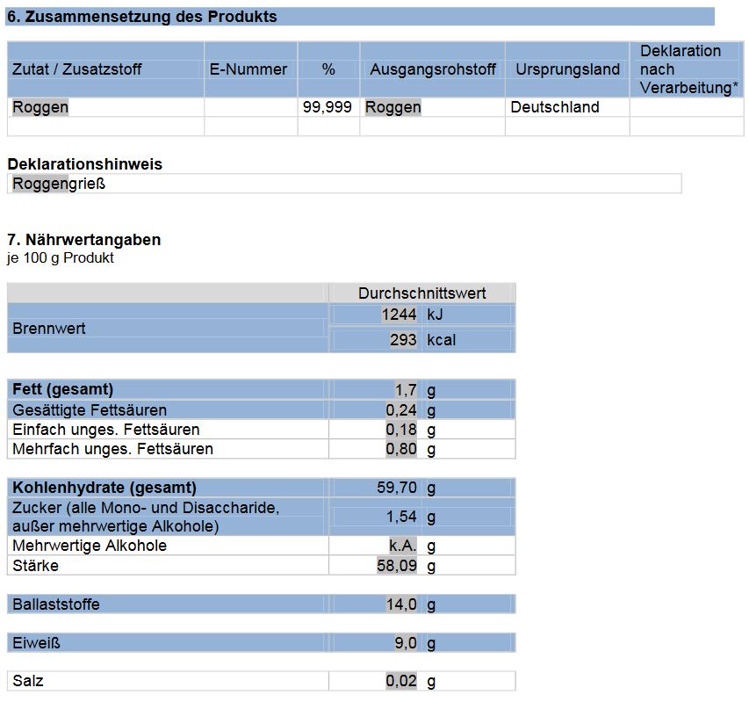Click the Roggen field in Zutat column

tap(40, 107)
